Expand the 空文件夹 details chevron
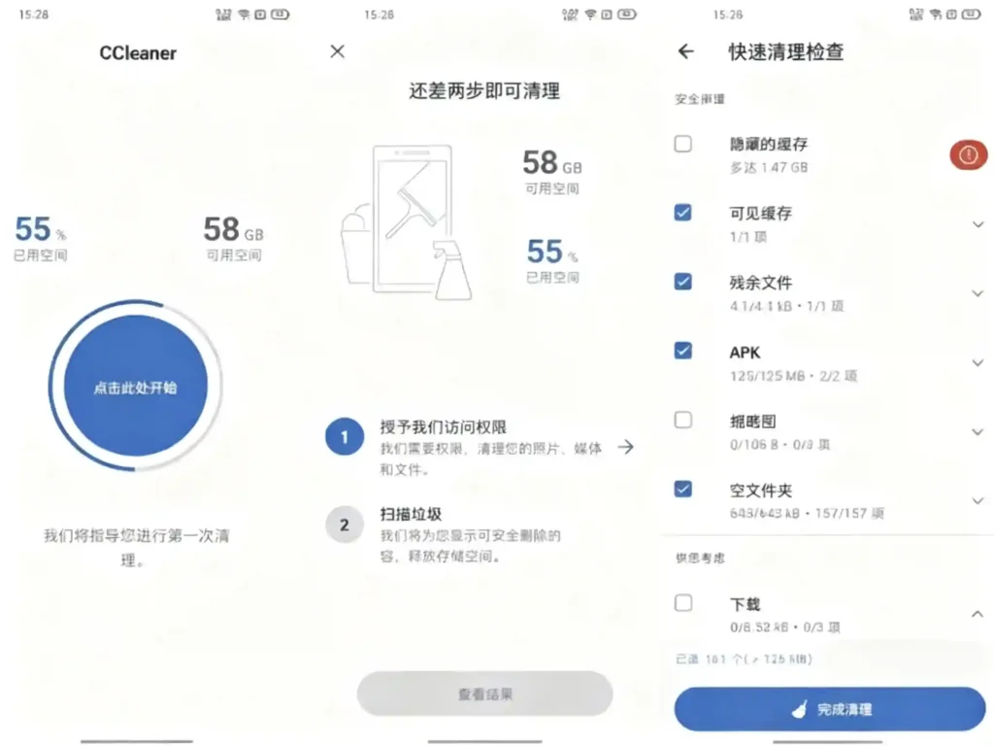Viewport: 994px width, 746px height. [977, 500]
